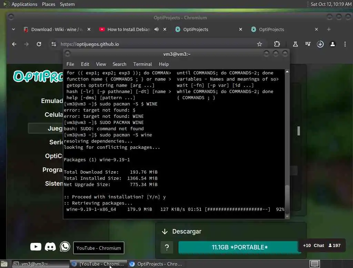This screenshot has width=353, height=268.
Task: Open the YouTube icon link
Action: (x=36, y=247)
